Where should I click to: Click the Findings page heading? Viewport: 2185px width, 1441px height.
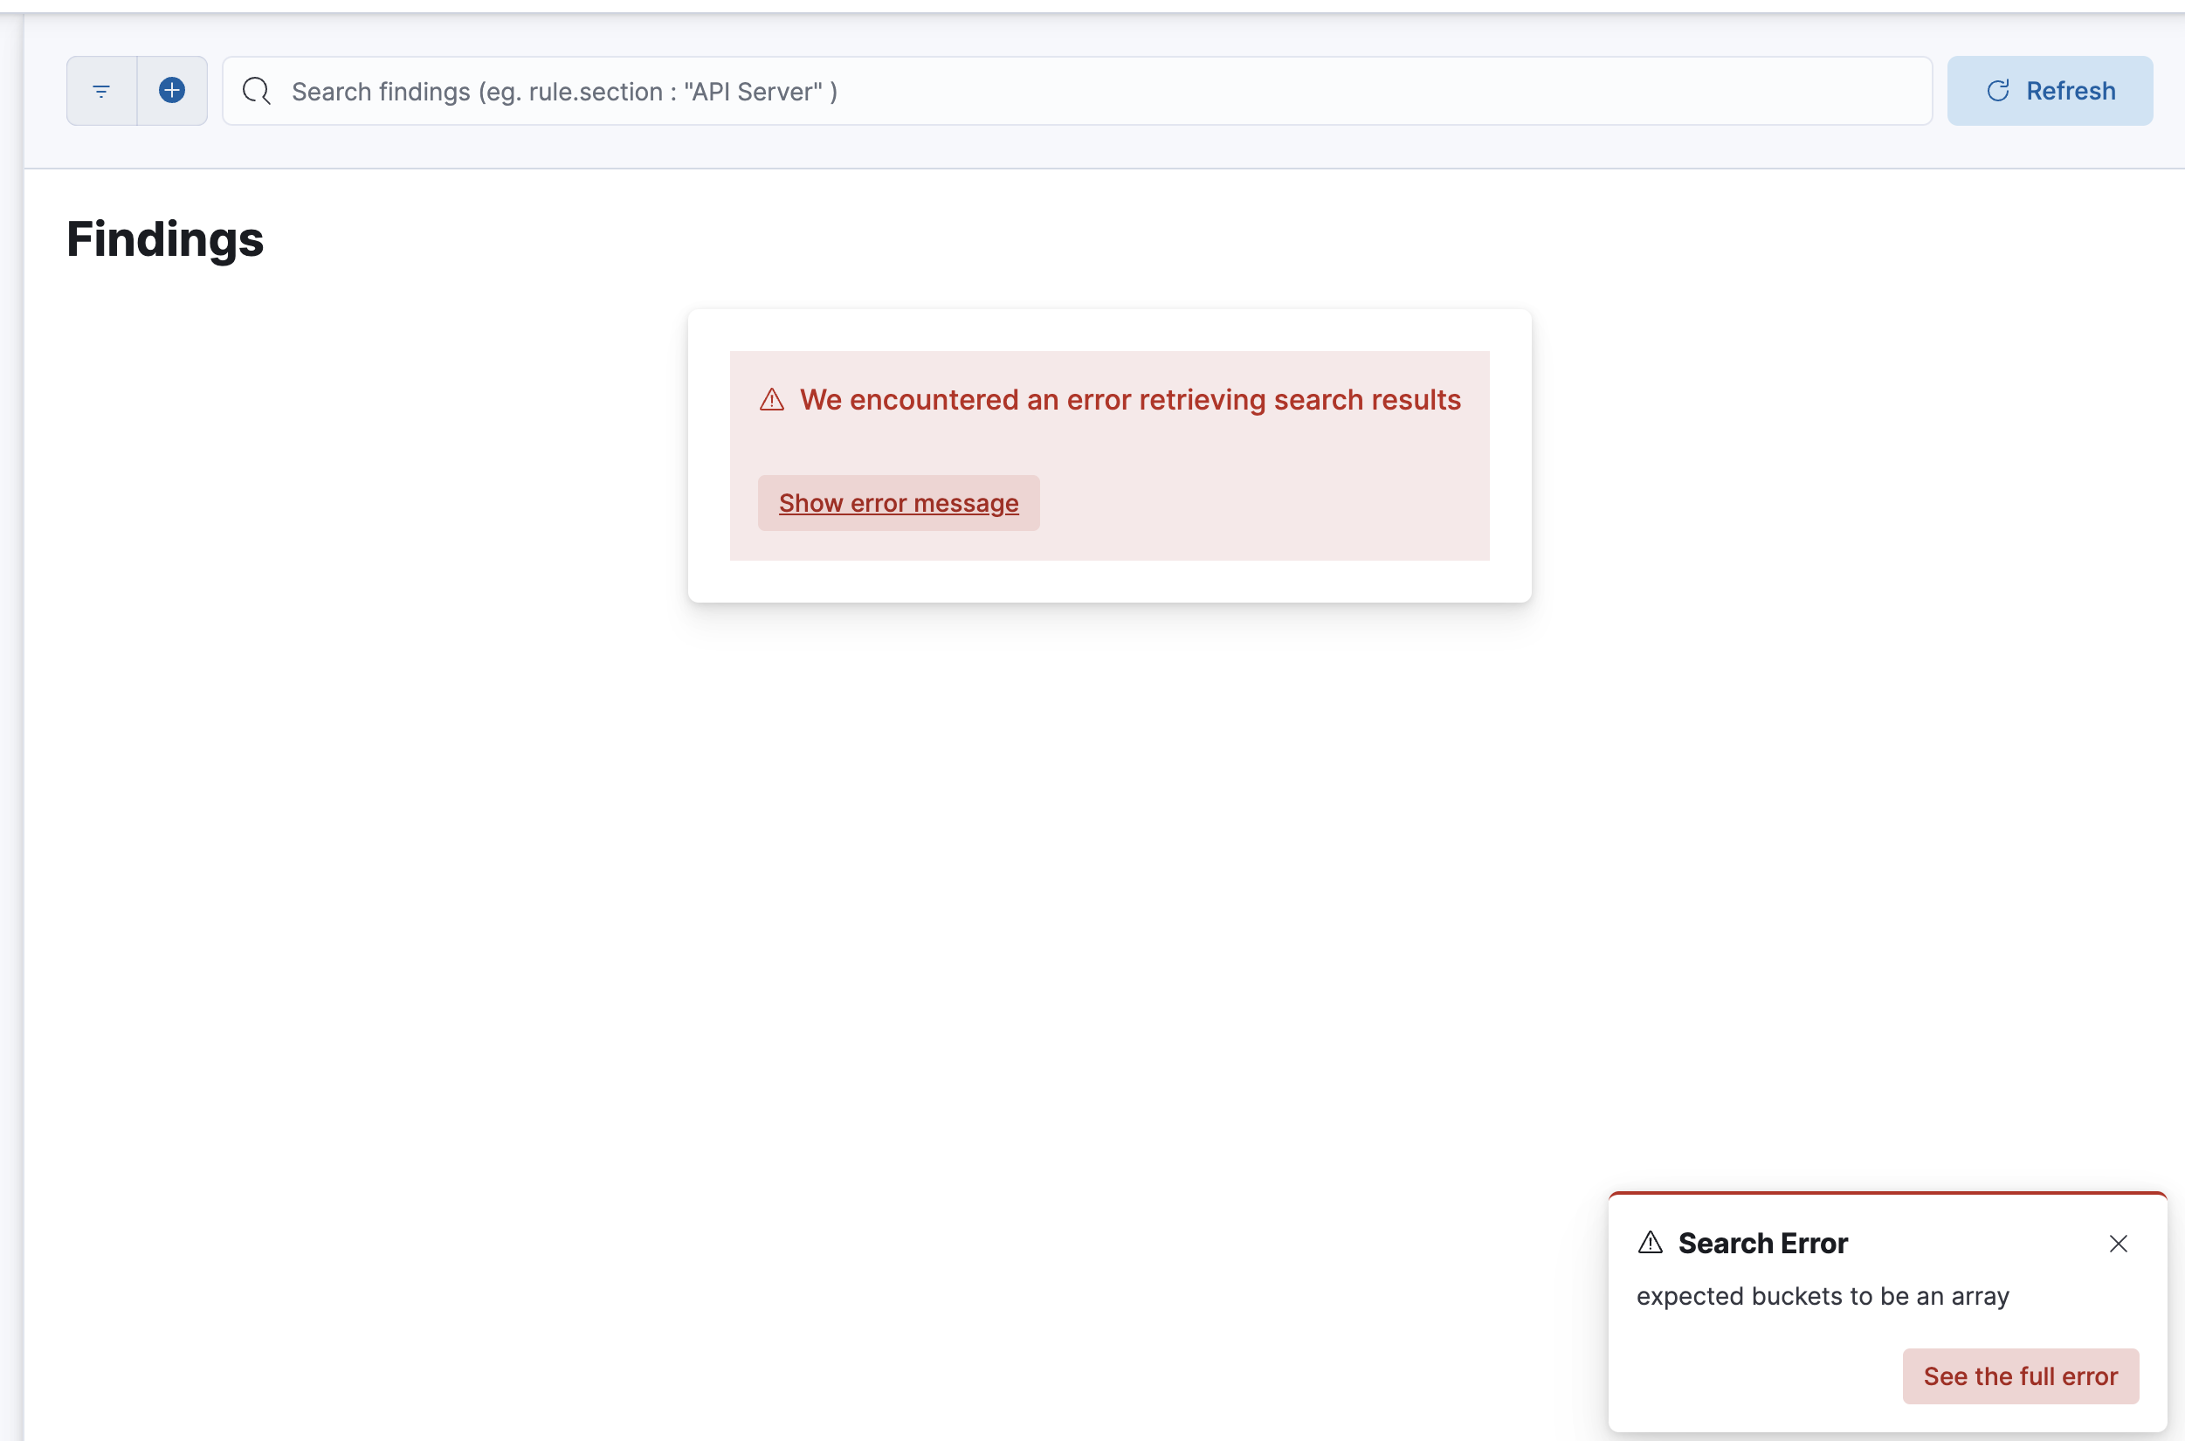[164, 240]
